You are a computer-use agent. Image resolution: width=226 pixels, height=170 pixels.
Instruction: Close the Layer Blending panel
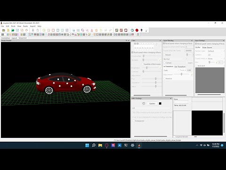[x=192, y=41]
